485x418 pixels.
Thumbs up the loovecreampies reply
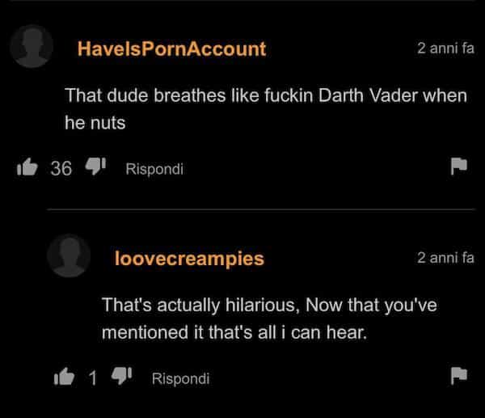click(64, 377)
